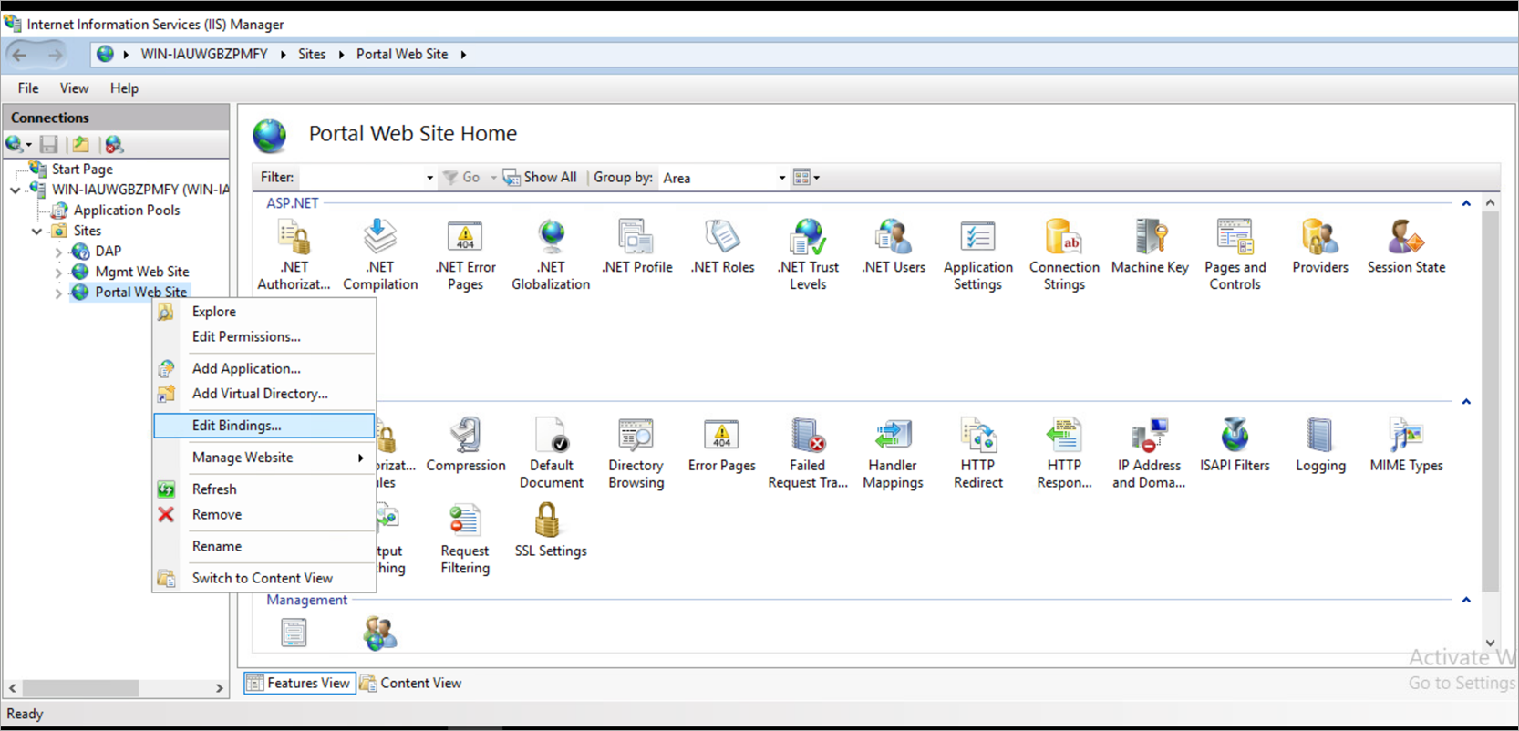Click the Save connections toolbar icon
The image size is (1519, 731).
click(49, 144)
